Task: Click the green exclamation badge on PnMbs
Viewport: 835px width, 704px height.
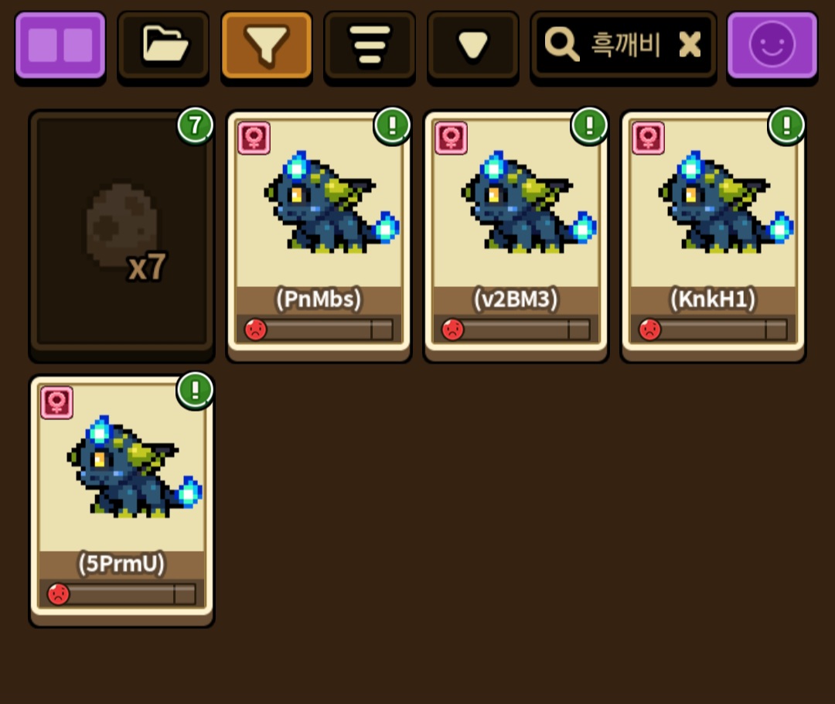Action: click(392, 126)
